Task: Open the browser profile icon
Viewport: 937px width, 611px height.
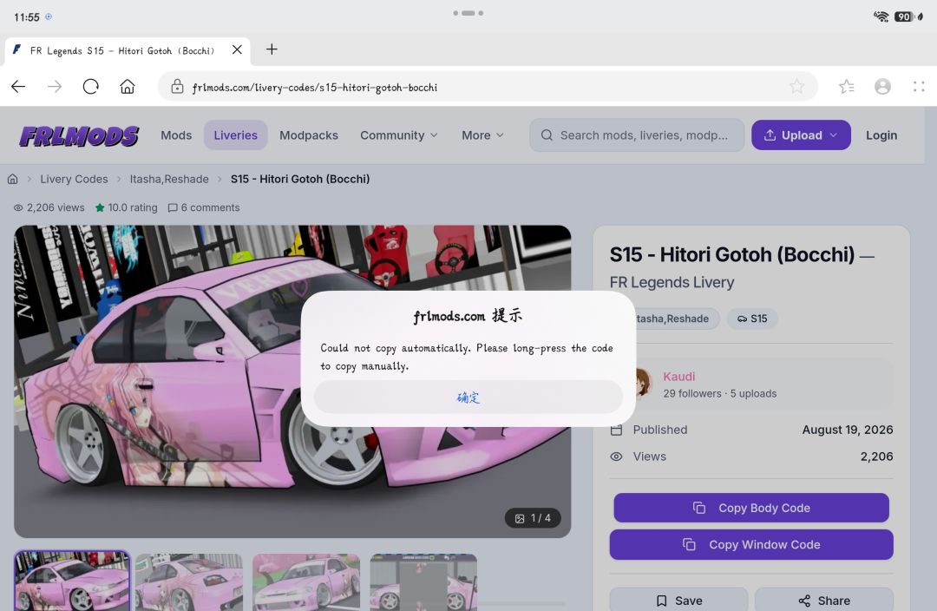Action: click(x=882, y=87)
